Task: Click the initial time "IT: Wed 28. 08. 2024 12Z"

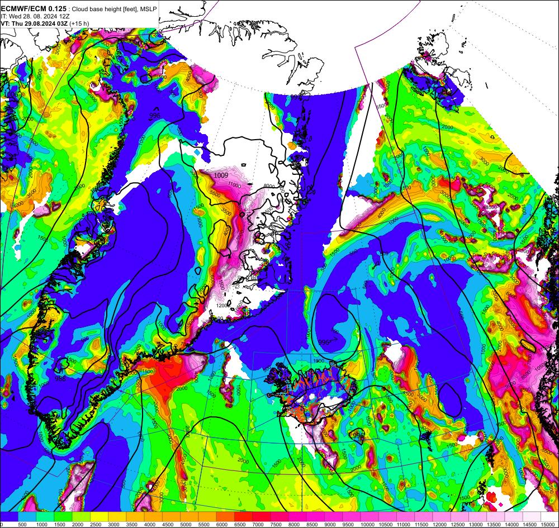Action: (35, 16)
